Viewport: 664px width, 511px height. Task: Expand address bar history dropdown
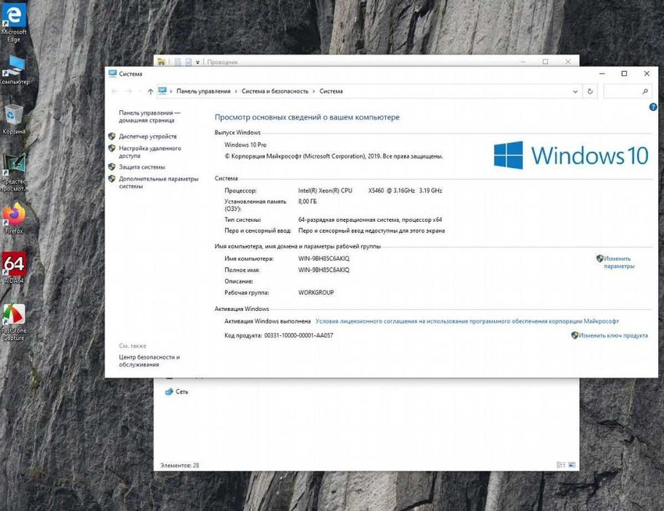click(575, 91)
